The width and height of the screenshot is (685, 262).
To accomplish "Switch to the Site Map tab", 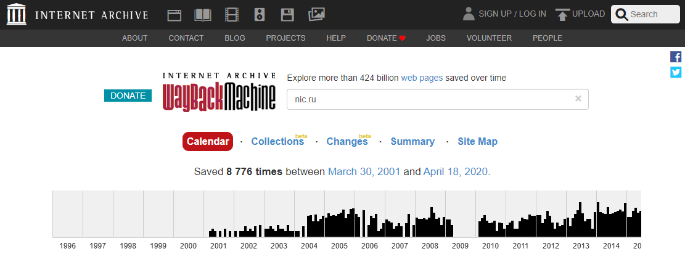I will coord(477,142).
